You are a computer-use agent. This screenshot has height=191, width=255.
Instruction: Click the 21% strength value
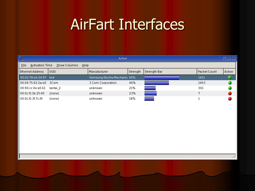132,88
